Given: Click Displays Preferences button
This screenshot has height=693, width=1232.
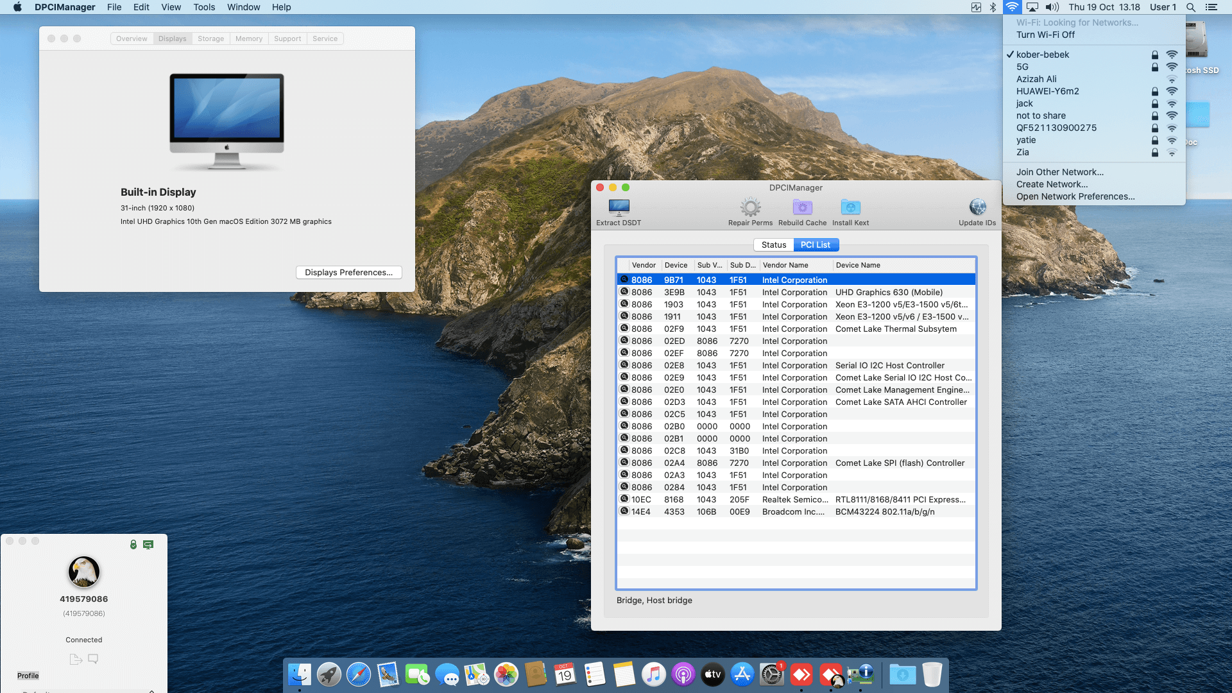Looking at the screenshot, I should click(x=349, y=272).
